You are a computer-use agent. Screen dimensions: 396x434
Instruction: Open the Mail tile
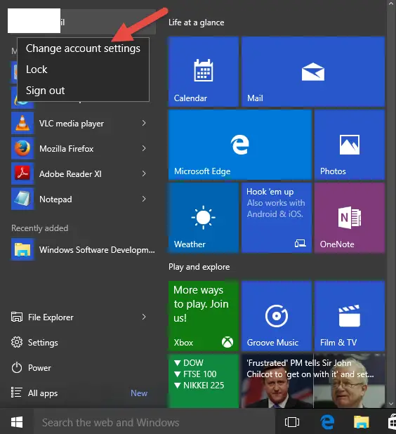click(313, 72)
